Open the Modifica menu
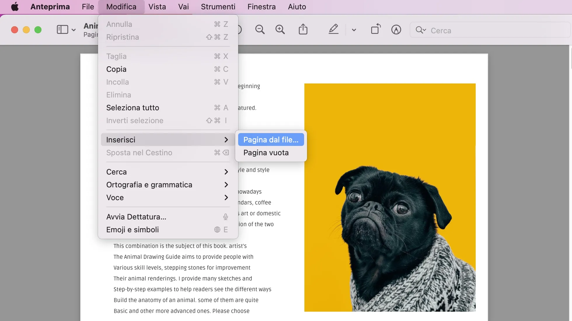This screenshot has width=572, height=321. click(x=121, y=7)
